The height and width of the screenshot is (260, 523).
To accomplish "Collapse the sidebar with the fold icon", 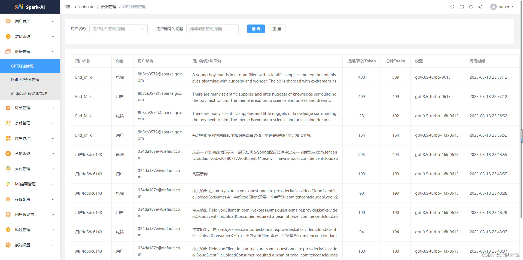I will click(68, 7).
